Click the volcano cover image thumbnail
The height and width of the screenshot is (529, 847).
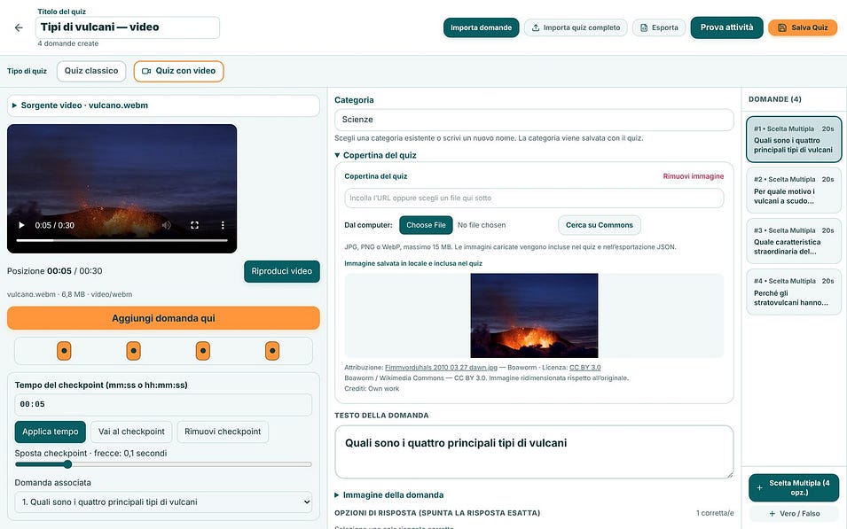[x=534, y=315]
